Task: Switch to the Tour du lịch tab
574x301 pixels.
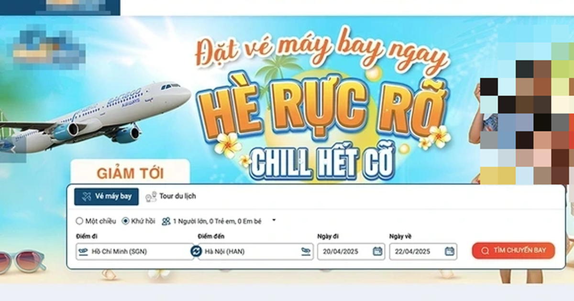Action: click(171, 196)
